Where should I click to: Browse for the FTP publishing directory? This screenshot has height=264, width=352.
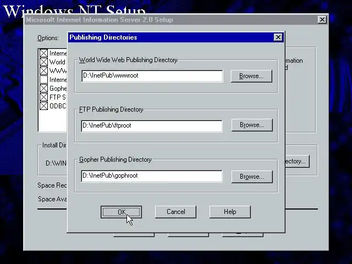click(x=252, y=125)
